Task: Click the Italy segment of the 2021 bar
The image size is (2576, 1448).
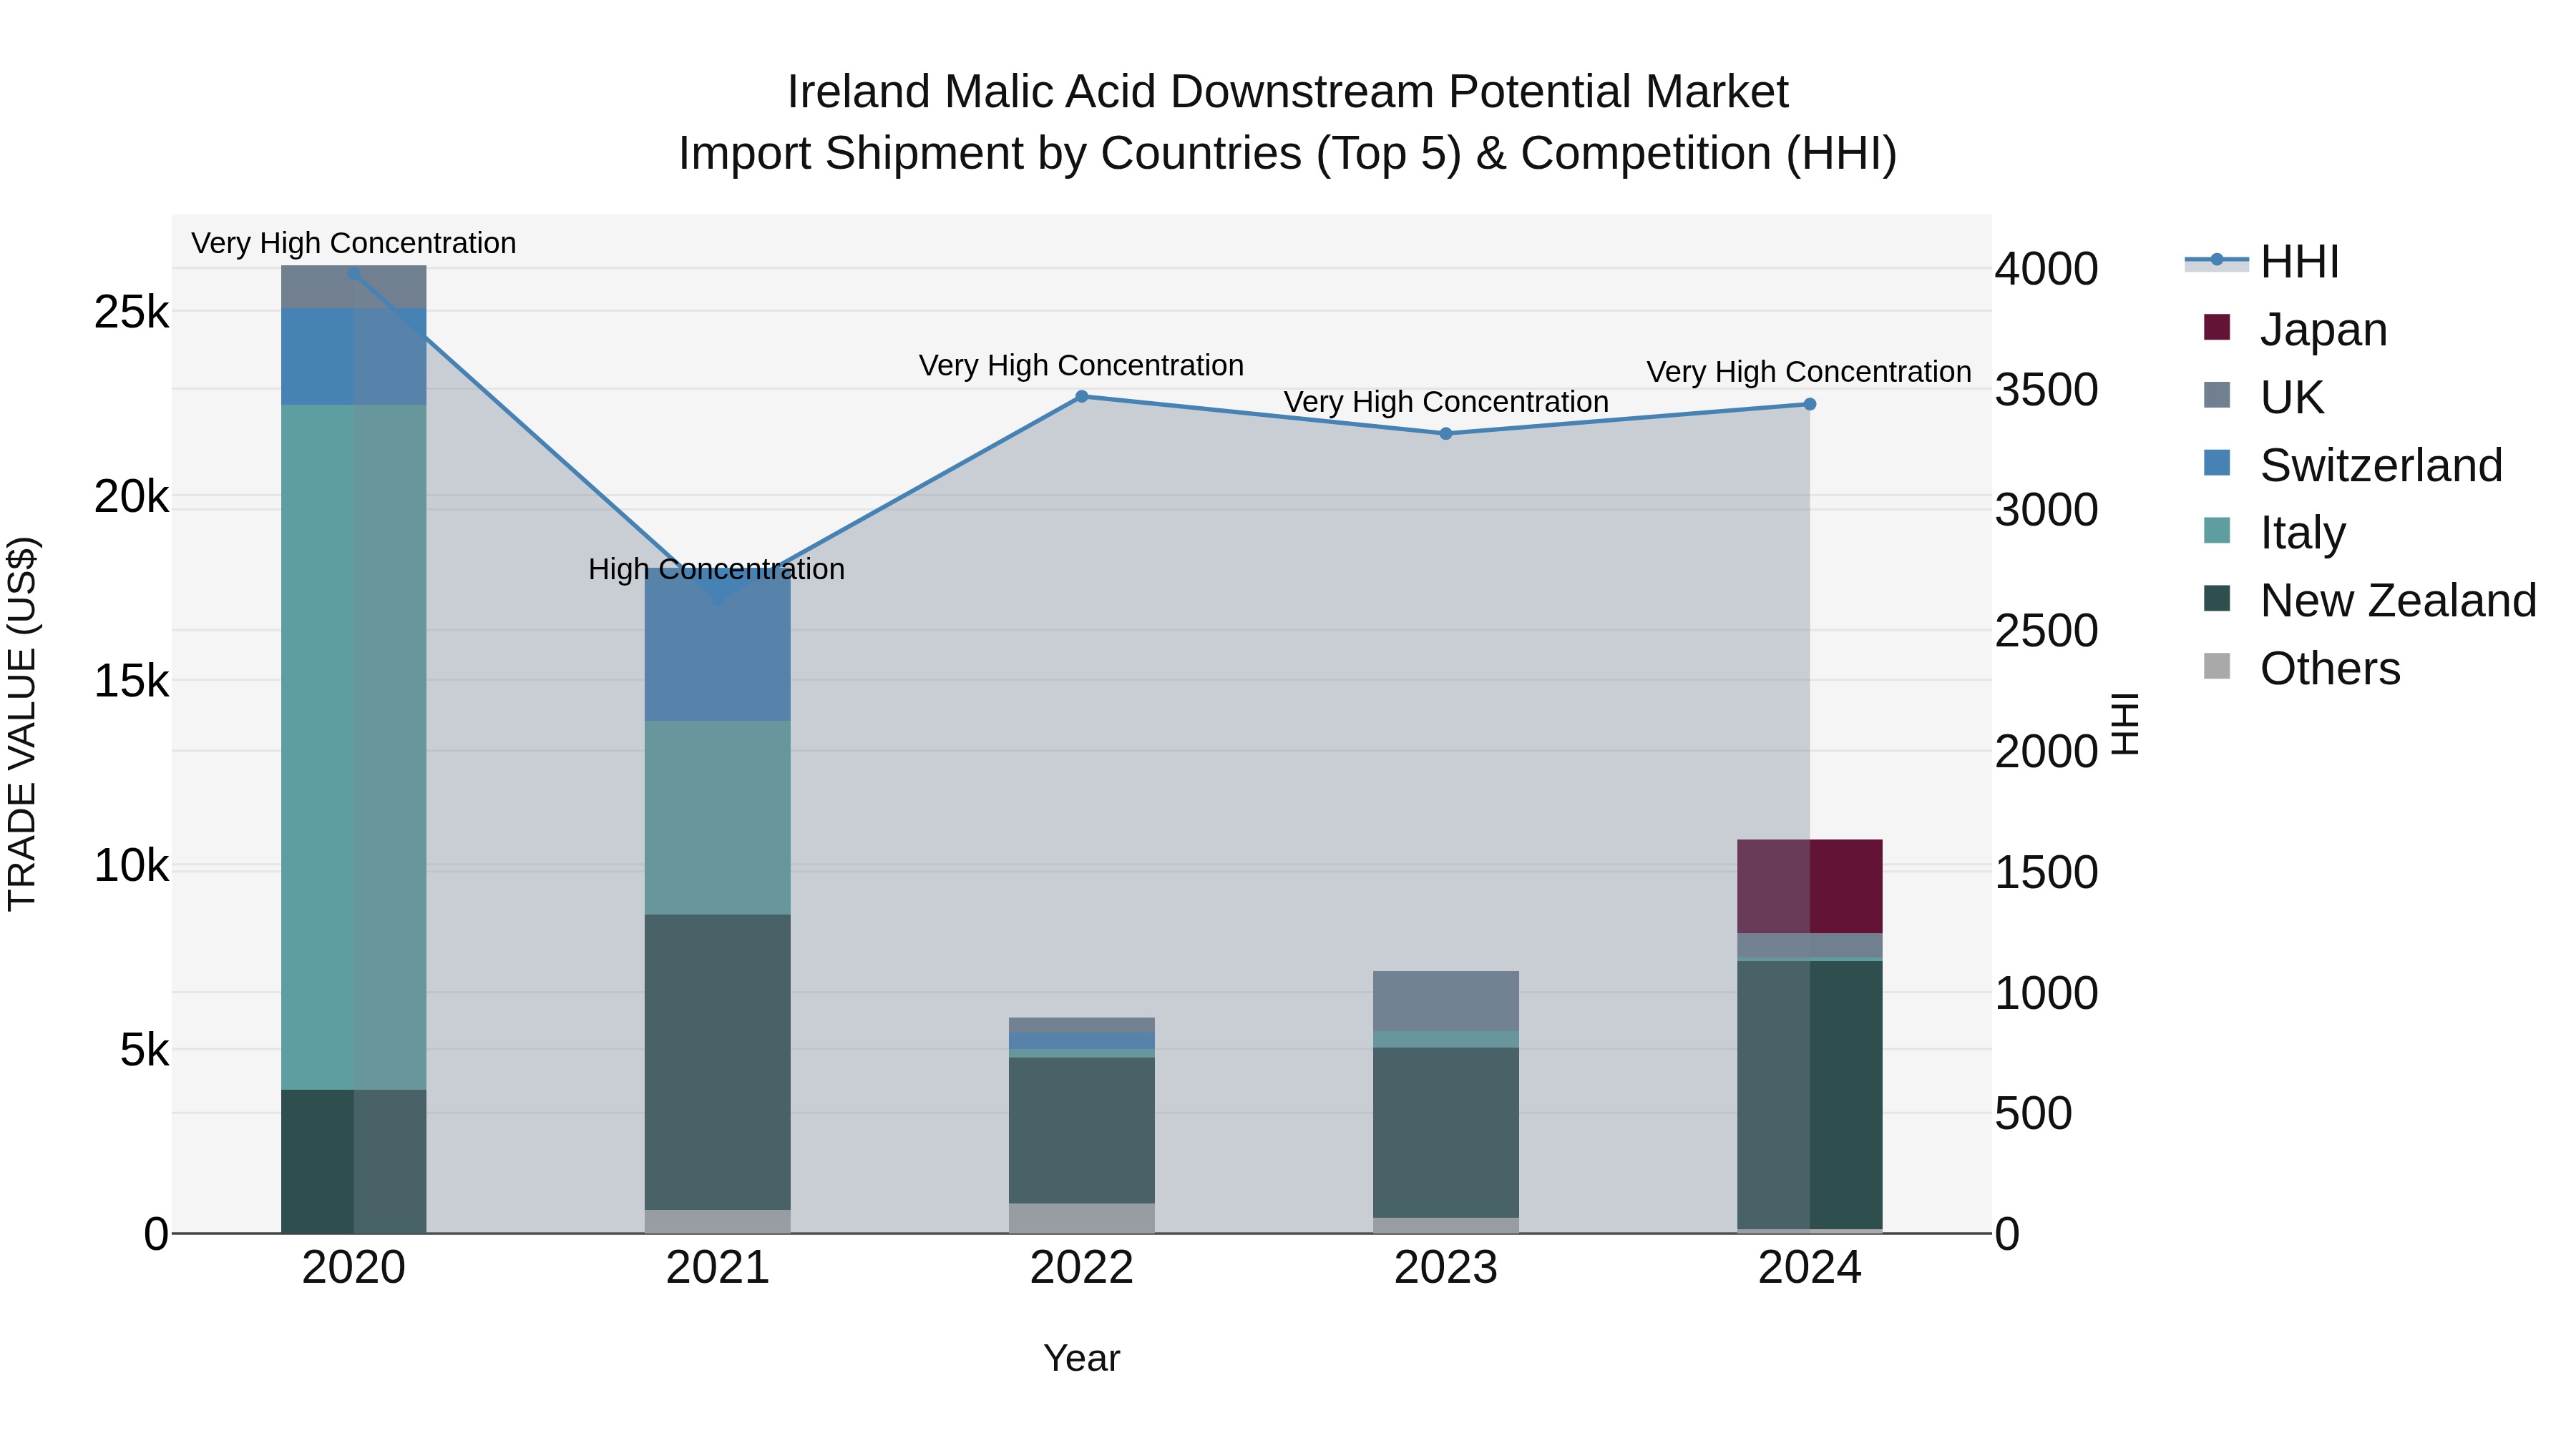Action: 718,817
